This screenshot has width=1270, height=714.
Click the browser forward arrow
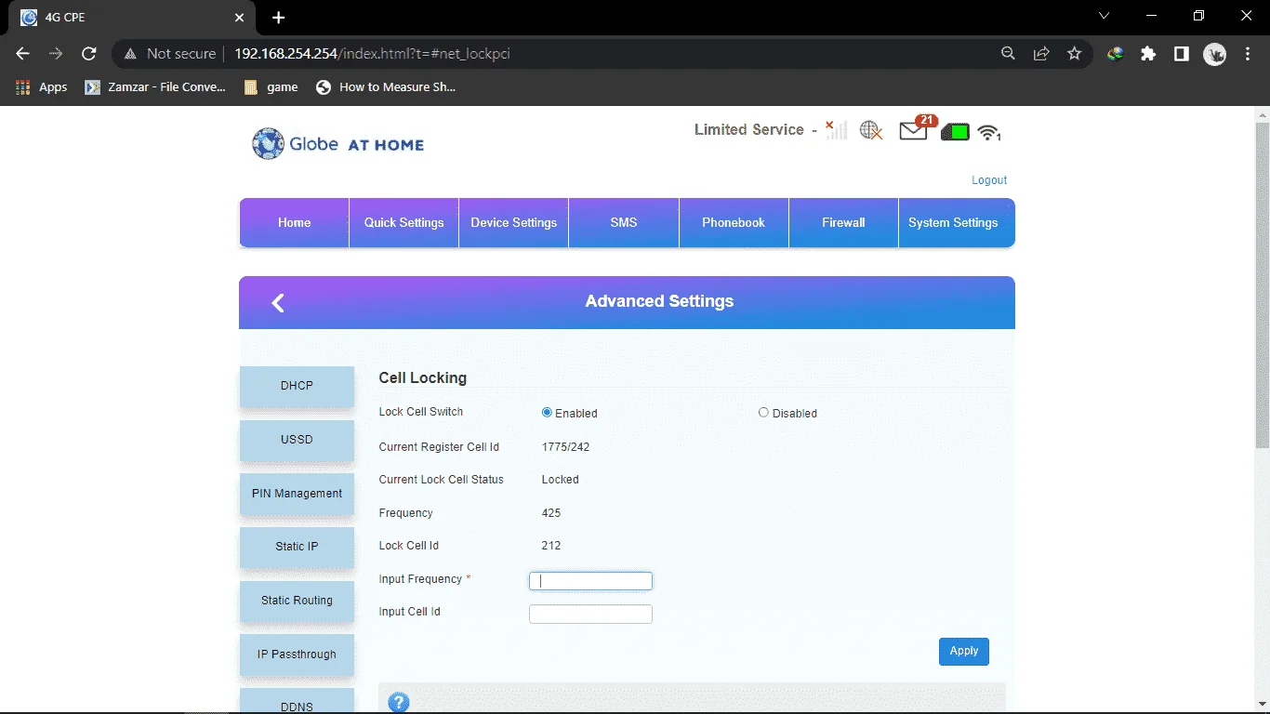57,54
